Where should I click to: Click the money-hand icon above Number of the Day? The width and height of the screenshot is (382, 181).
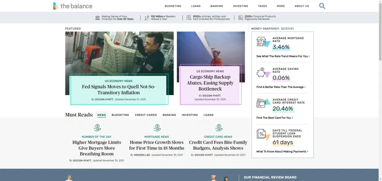(x=97, y=128)
